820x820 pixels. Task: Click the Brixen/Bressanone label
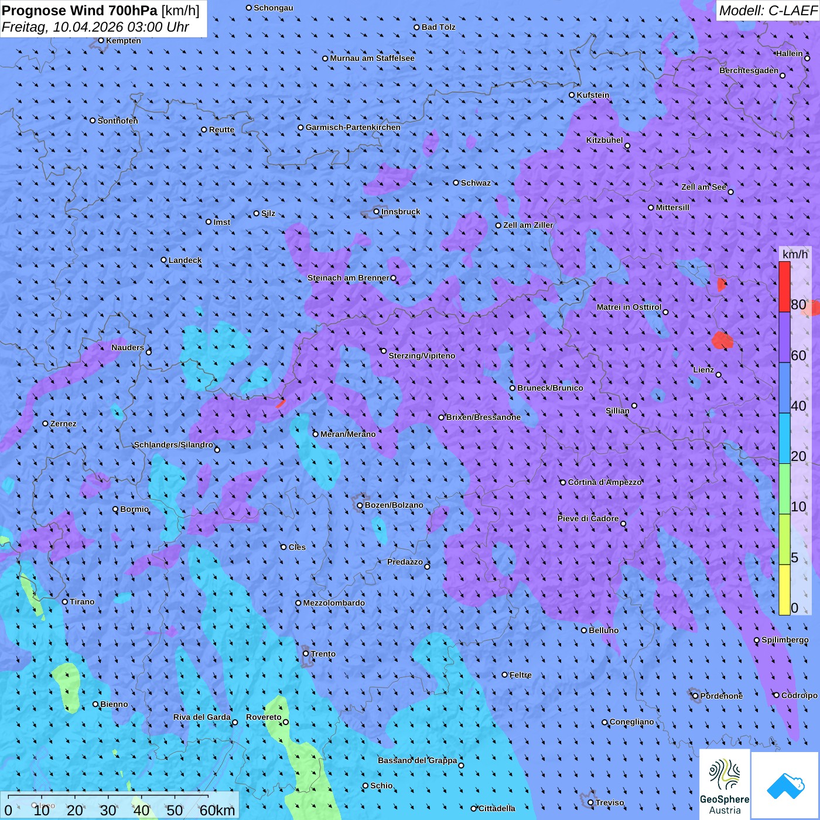[483, 417]
